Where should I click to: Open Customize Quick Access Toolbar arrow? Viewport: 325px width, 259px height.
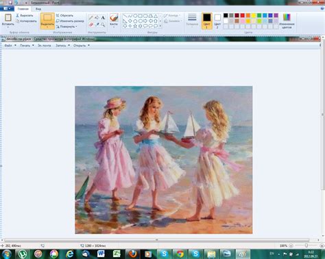coord(26,3)
